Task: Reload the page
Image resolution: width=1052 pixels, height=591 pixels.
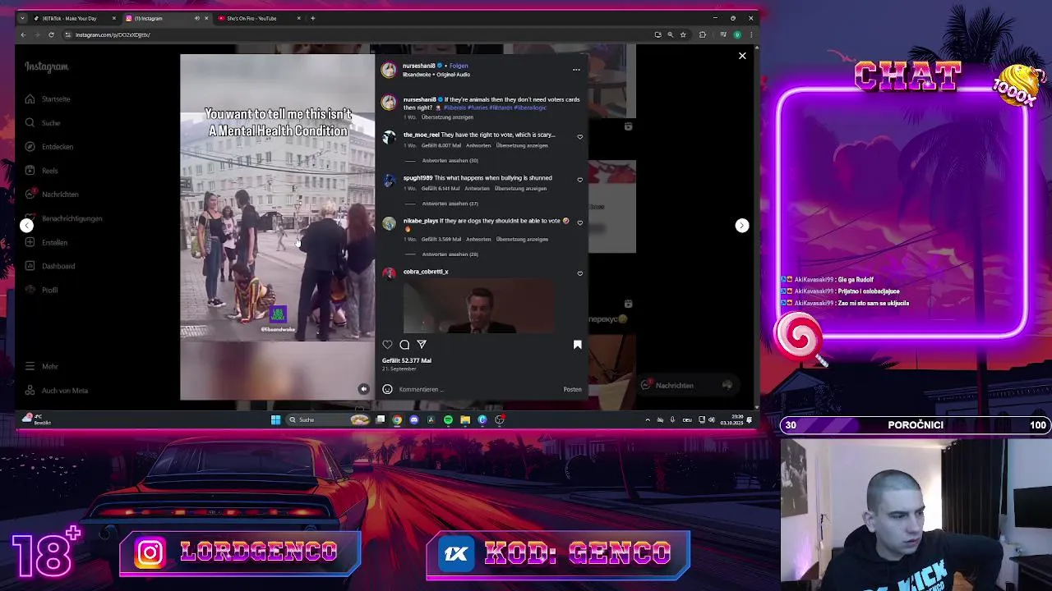Action: pos(51,34)
